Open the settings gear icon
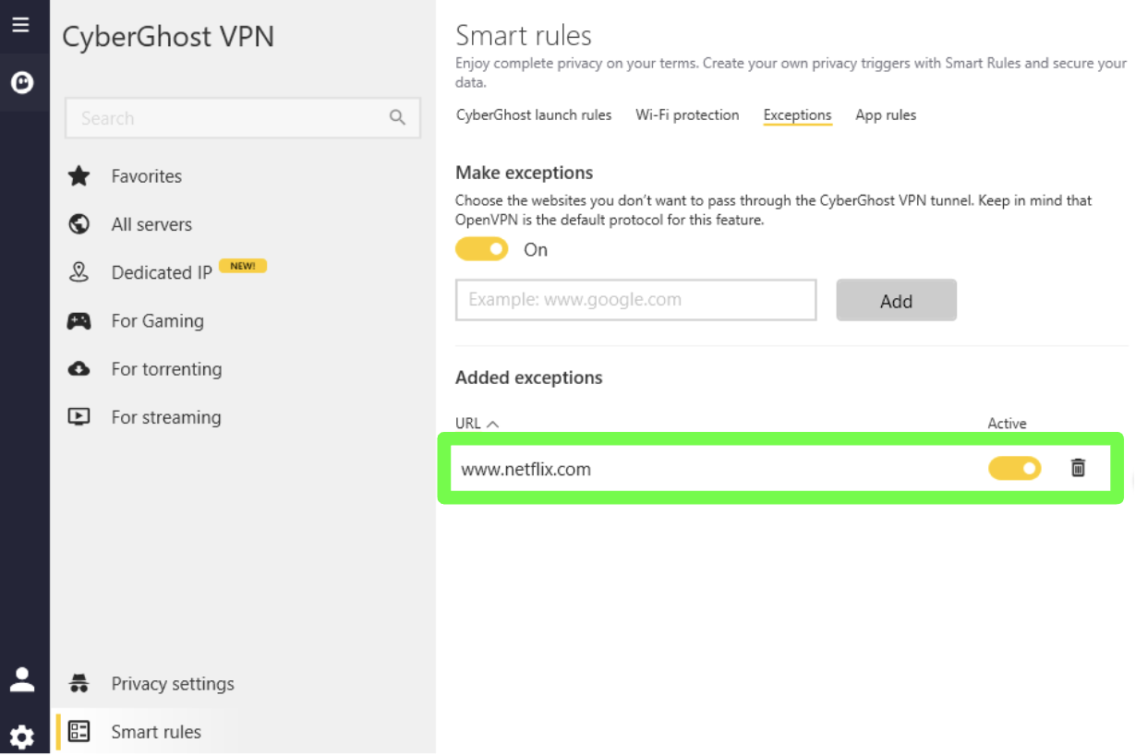 tap(21, 737)
